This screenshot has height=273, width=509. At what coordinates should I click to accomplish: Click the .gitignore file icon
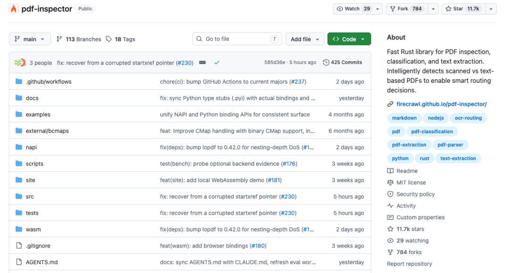tap(19, 245)
